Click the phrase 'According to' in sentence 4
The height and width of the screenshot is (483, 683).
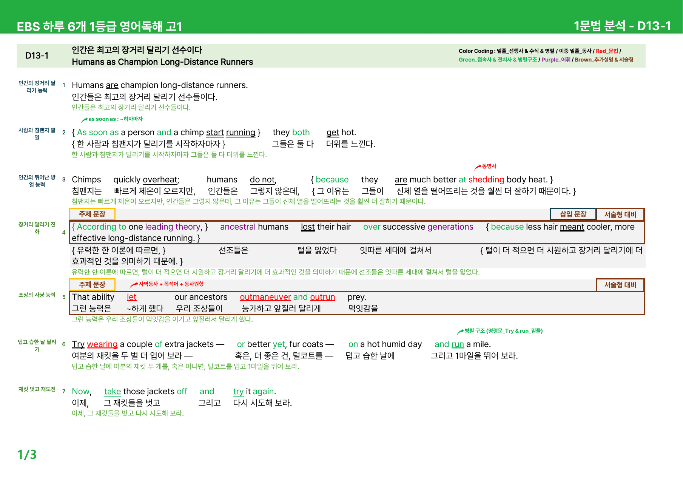(x=102, y=227)
